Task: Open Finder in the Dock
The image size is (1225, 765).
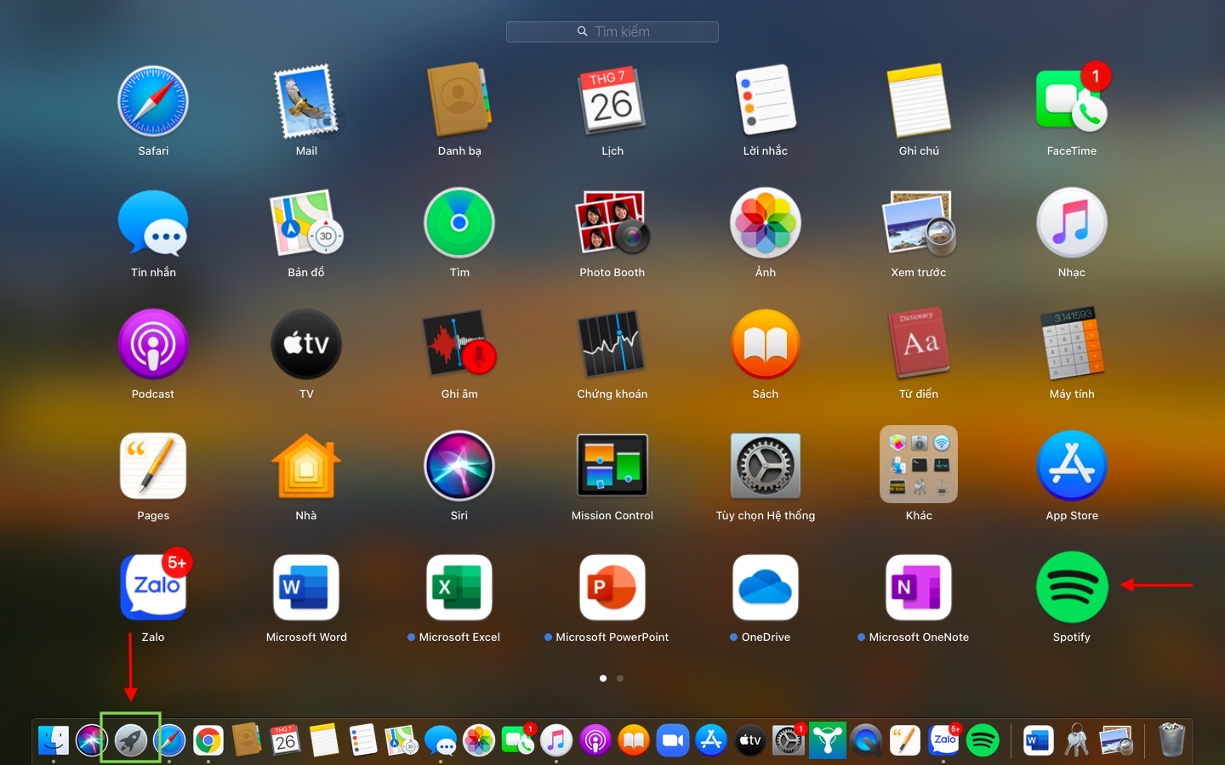Action: (x=54, y=740)
